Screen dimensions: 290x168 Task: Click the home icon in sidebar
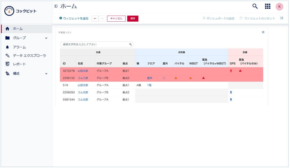pyautogui.click(x=7, y=29)
